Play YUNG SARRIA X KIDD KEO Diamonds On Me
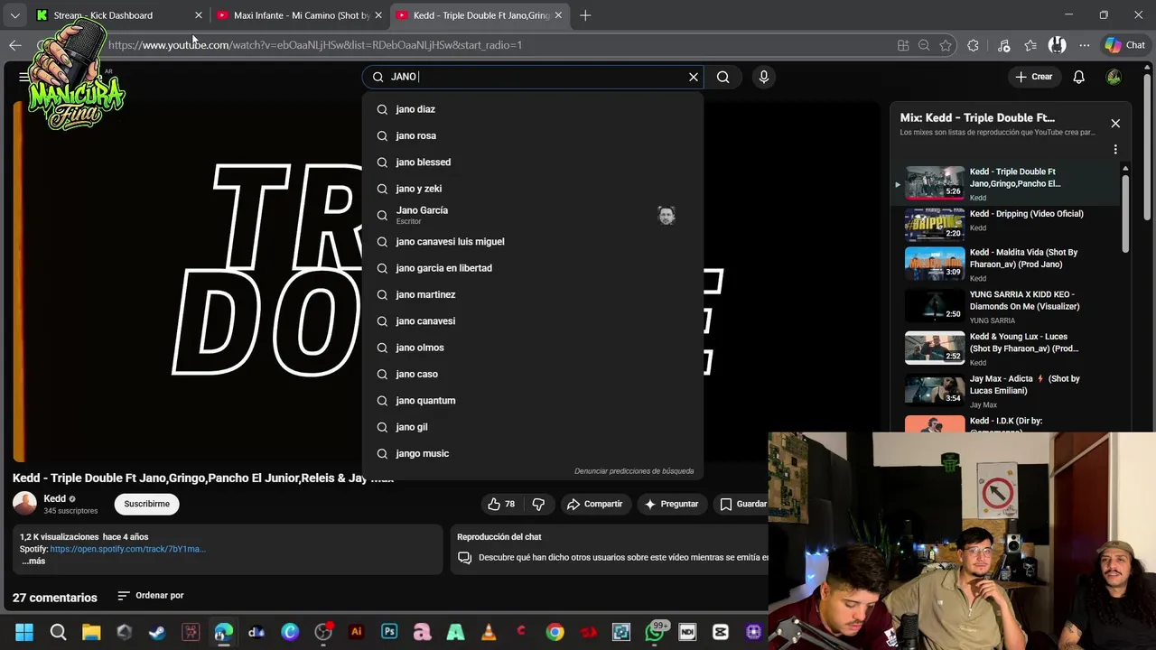The height and width of the screenshot is (650, 1156). click(1011, 306)
